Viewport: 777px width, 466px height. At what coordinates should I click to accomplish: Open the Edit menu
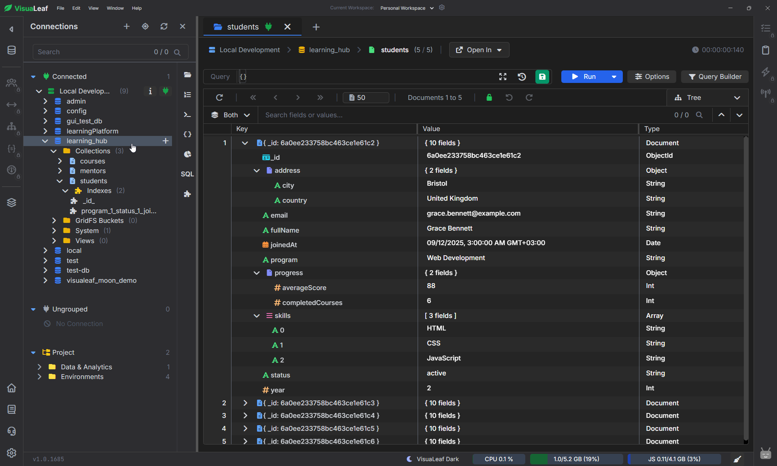coord(76,8)
